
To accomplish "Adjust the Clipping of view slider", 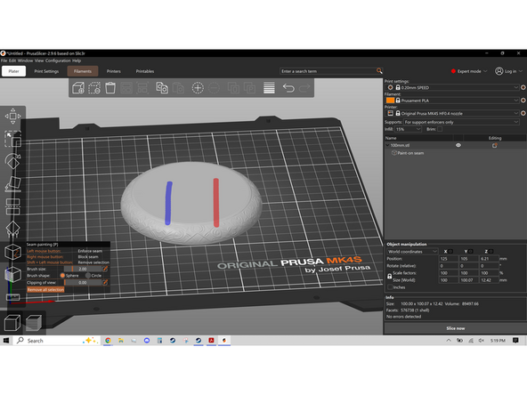I will pos(83,283).
